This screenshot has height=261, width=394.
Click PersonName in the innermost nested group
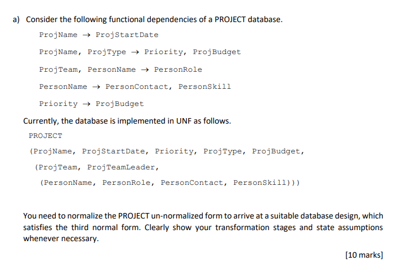tap(68, 183)
